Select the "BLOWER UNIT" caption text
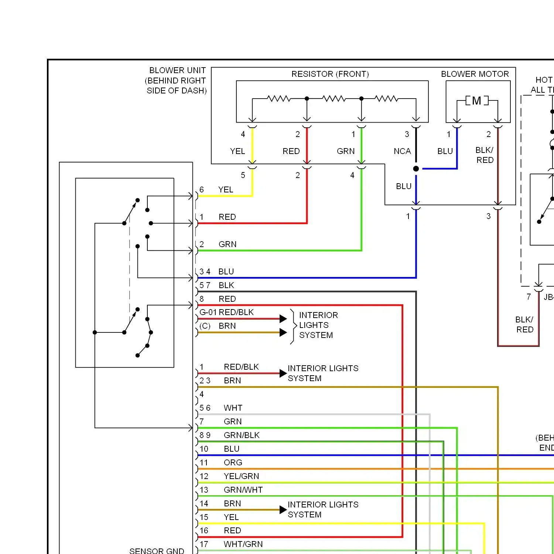The height and width of the screenshot is (554, 554). tap(177, 70)
